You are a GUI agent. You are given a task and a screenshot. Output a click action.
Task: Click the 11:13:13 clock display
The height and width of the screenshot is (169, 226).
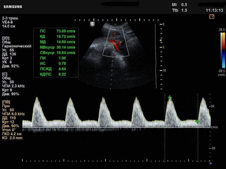click(x=214, y=10)
